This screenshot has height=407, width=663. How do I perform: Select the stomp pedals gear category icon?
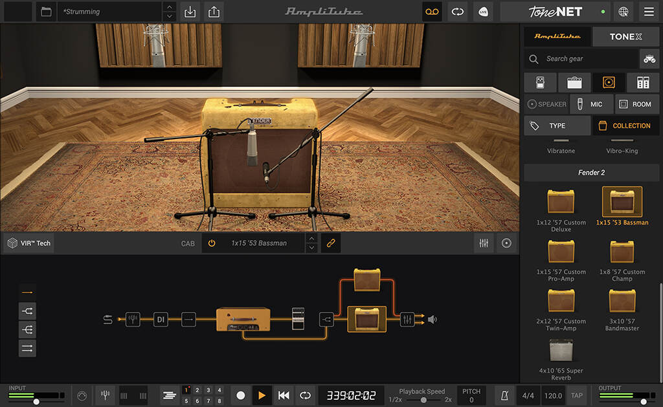point(540,82)
